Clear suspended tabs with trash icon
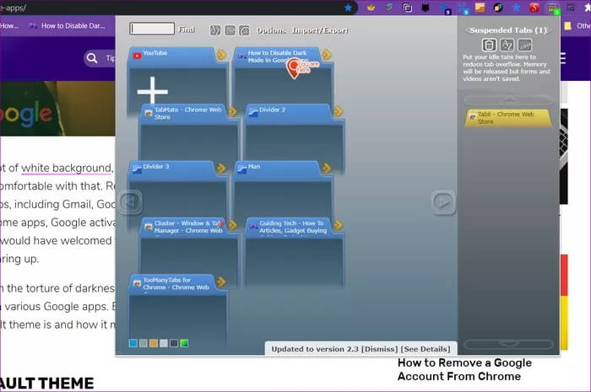 [489, 46]
